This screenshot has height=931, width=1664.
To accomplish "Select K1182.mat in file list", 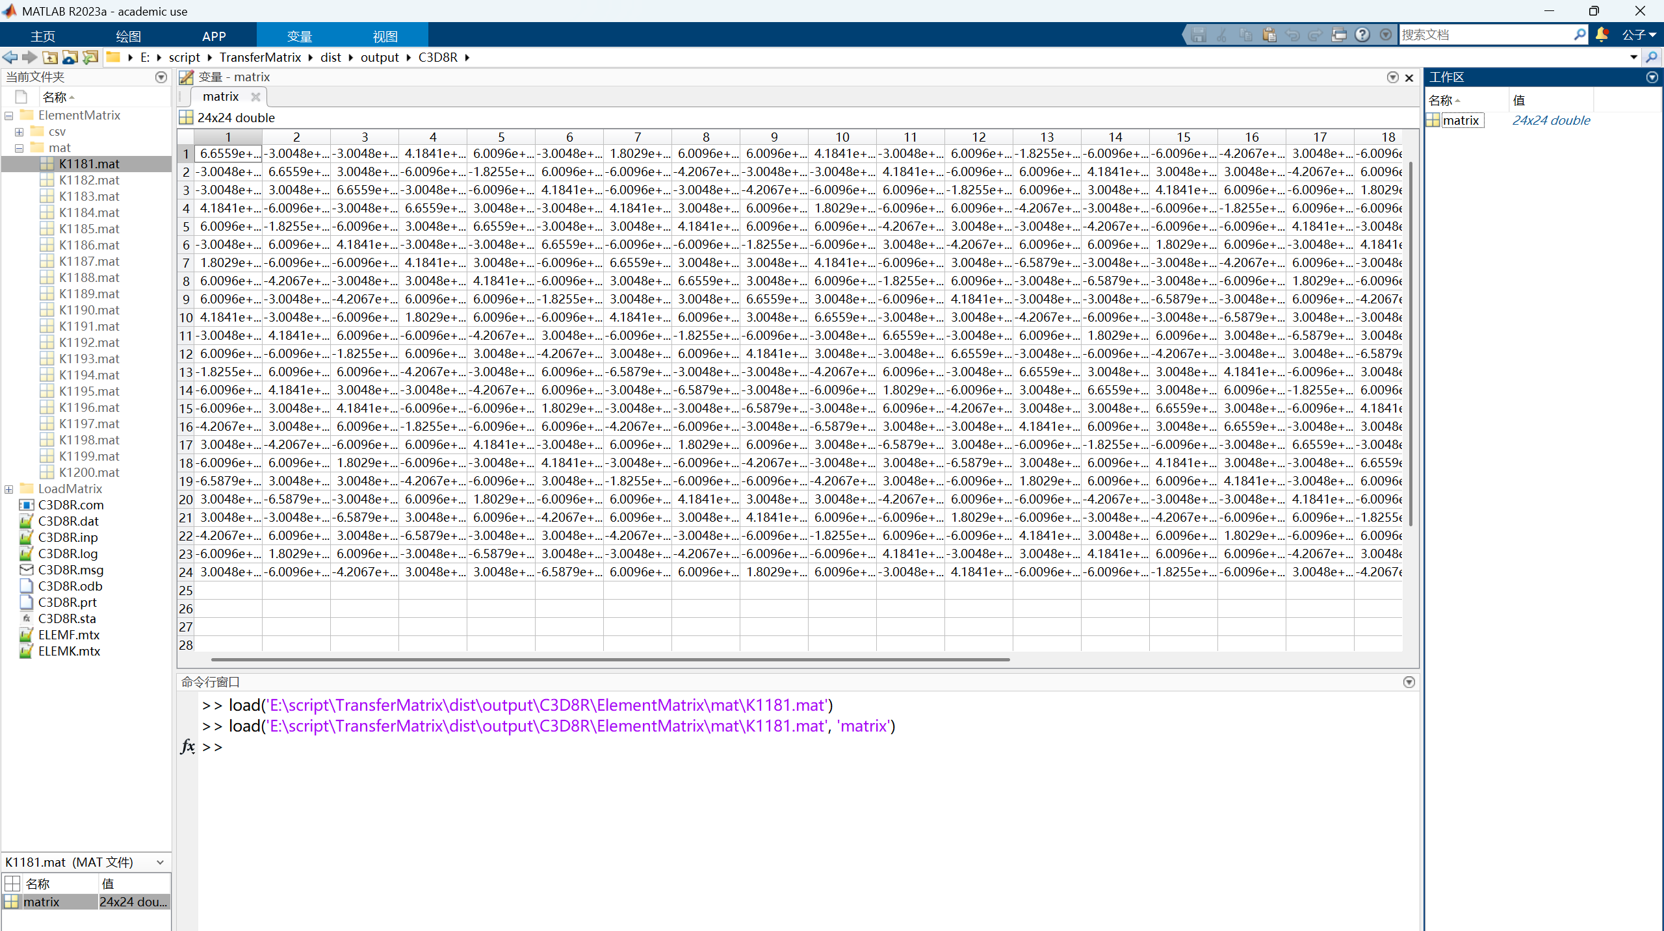I will click(x=89, y=180).
